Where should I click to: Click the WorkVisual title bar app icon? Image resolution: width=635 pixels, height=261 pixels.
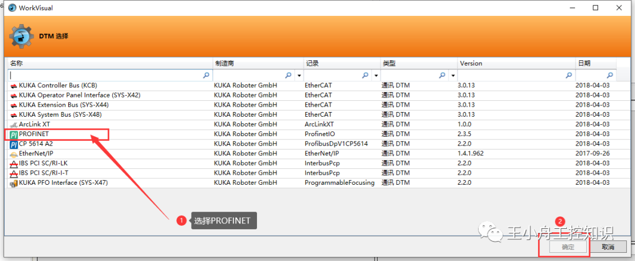12,8
